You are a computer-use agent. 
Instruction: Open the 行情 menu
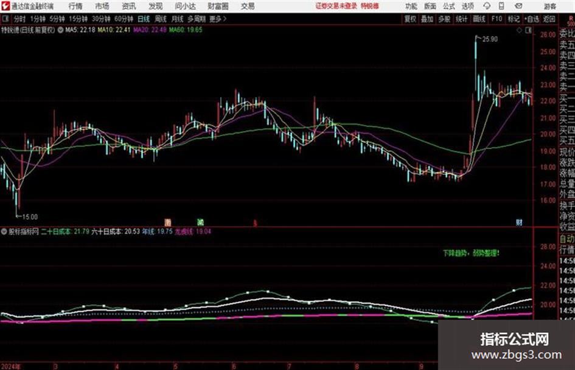click(x=75, y=6)
